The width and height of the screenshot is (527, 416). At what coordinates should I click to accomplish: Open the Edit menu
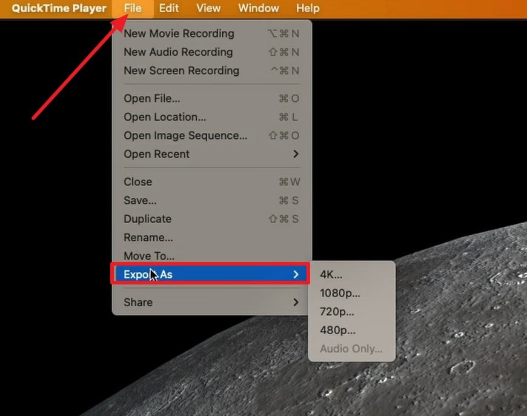point(169,8)
